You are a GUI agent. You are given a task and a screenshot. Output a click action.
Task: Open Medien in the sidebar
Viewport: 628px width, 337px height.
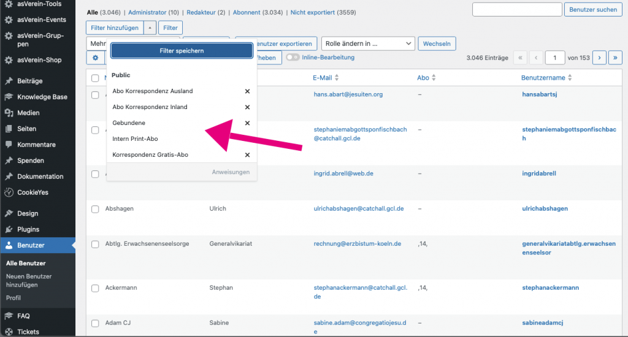tap(28, 113)
